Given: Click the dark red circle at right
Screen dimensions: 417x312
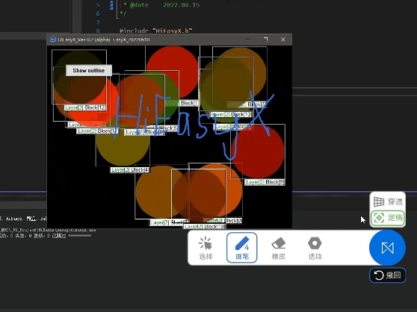Looking at the screenshot, I should tap(258, 152).
